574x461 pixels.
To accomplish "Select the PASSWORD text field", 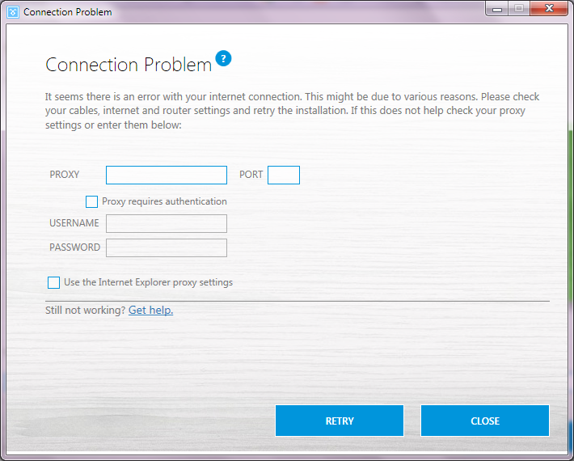I will point(167,248).
